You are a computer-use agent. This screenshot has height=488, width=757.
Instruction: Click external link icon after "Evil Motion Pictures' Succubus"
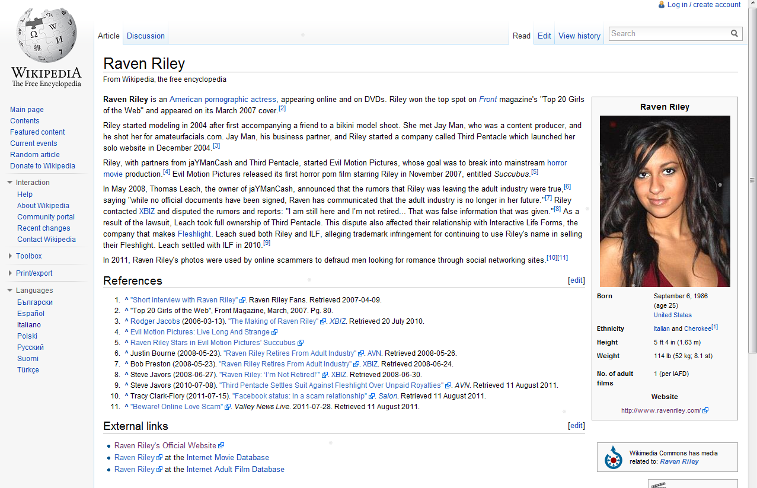tap(301, 343)
